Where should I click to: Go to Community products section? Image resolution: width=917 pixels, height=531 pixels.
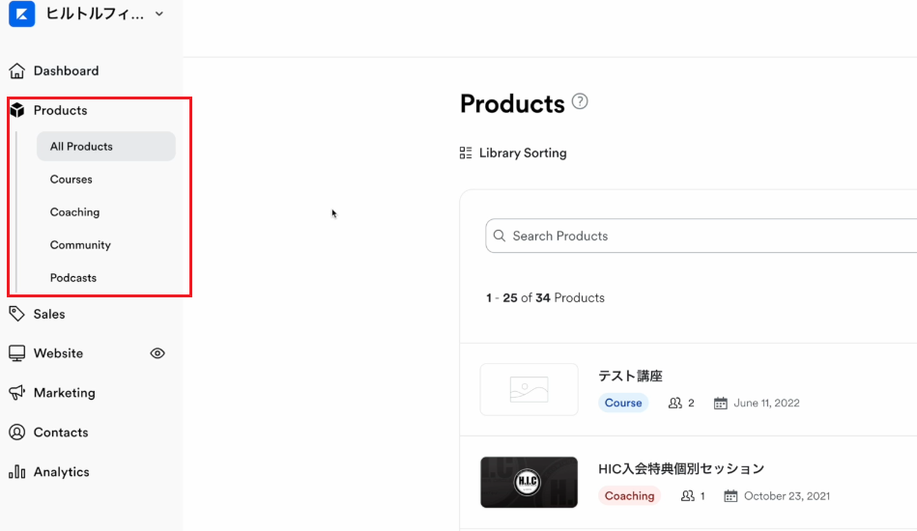click(80, 245)
